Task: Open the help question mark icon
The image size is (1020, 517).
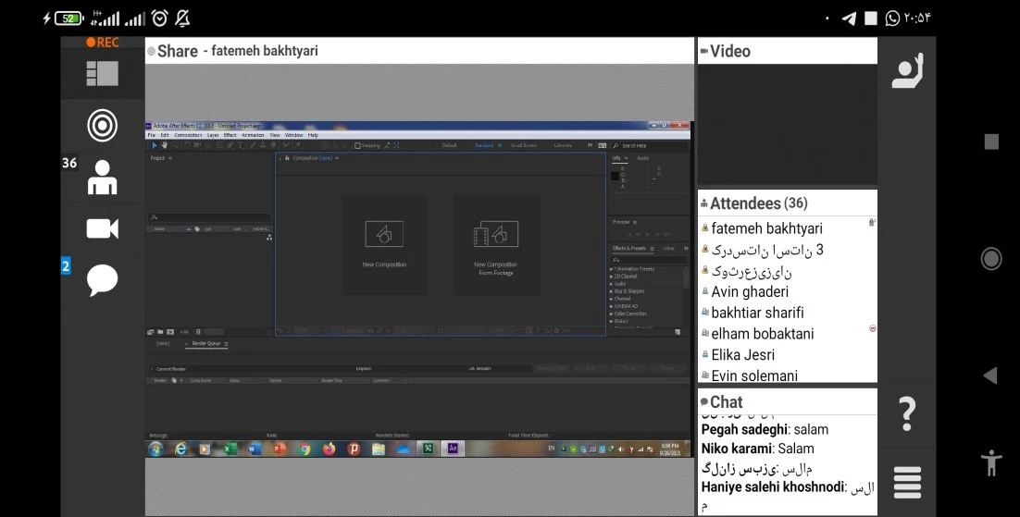Action: [907, 413]
